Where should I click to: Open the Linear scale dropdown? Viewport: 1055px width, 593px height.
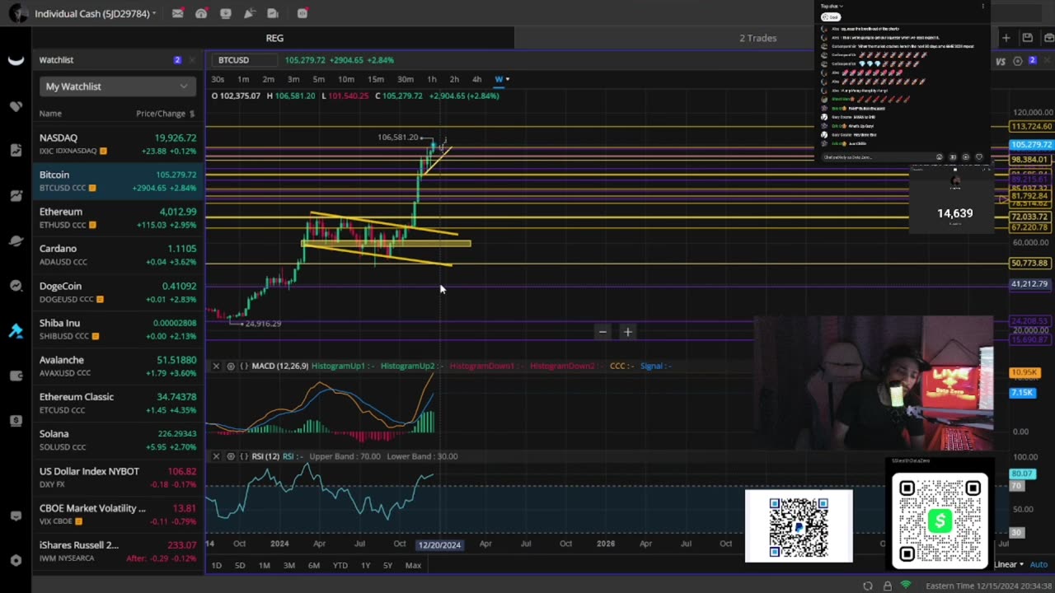(x=1010, y=564)
